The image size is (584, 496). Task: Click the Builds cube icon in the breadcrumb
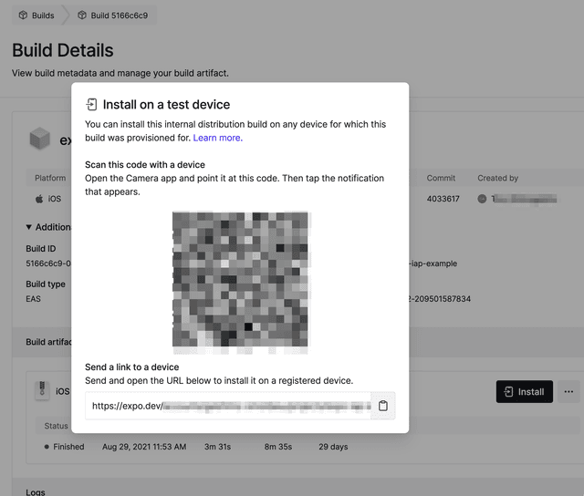click(23, 15)
